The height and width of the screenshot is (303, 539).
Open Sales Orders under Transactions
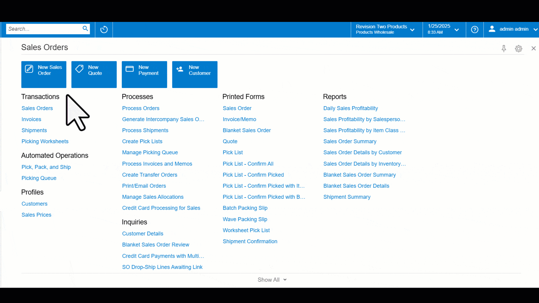coord(37,108)
